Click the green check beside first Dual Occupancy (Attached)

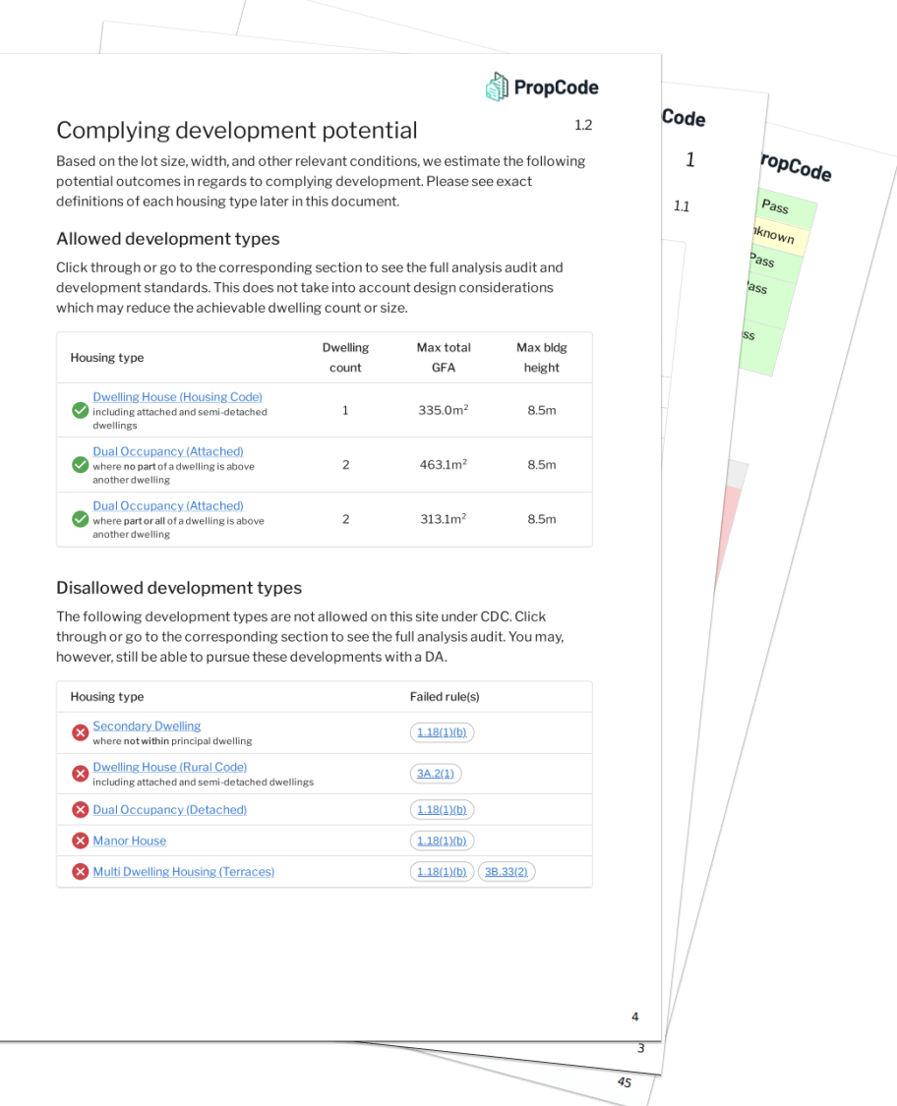pos(80,464)
